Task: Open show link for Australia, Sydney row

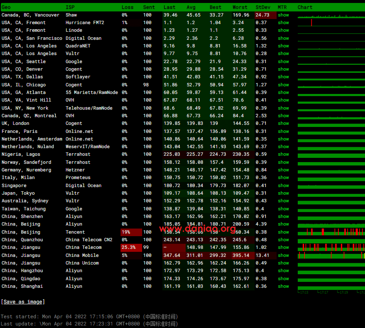Action: (x=283, y=201)
